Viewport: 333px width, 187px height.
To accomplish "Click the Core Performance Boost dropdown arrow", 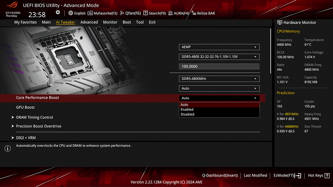I will pos(255,98).
